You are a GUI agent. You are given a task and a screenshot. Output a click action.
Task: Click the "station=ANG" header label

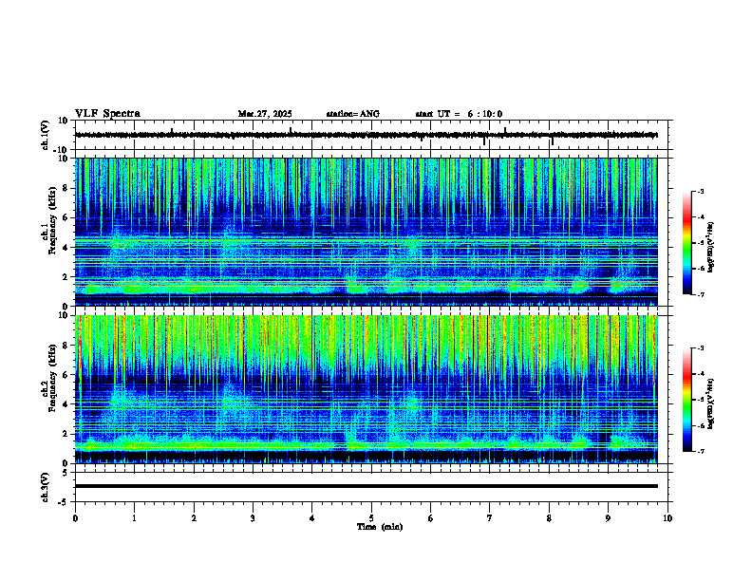(x=353, y=114)
